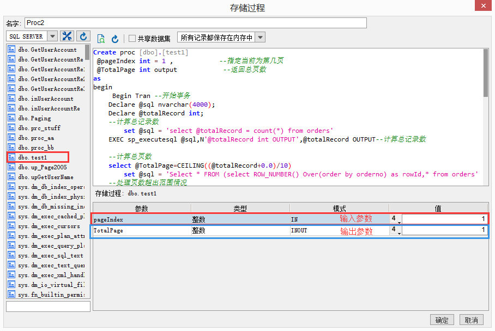Click the connection settings wrench icon
The image size is (495, 331).
pos(67,36)
